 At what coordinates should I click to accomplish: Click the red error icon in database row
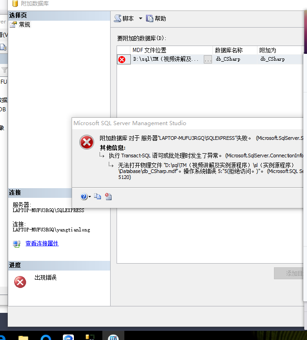point(122,60)
